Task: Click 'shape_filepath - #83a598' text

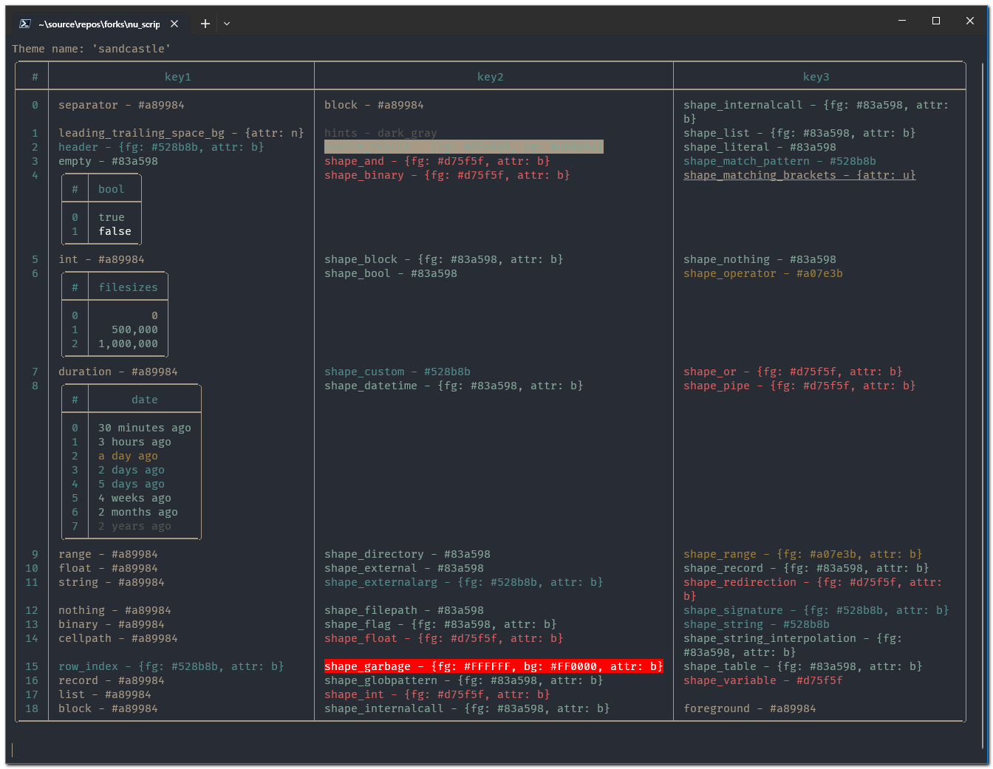Action: pyautogui.click(x=404, y=610)
